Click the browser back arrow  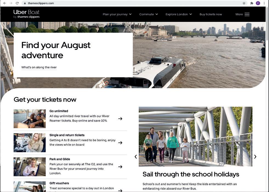5,3
